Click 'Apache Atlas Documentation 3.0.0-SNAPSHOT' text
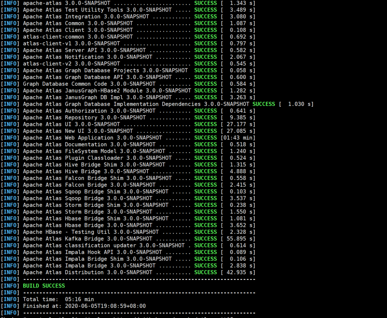The image size is (387, 318). coord(89,144)
